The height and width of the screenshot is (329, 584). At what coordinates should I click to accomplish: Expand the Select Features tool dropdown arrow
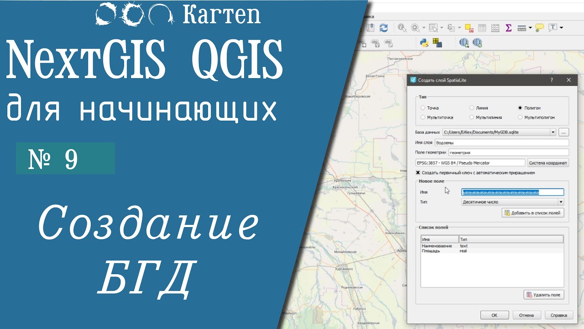(441, 28)
